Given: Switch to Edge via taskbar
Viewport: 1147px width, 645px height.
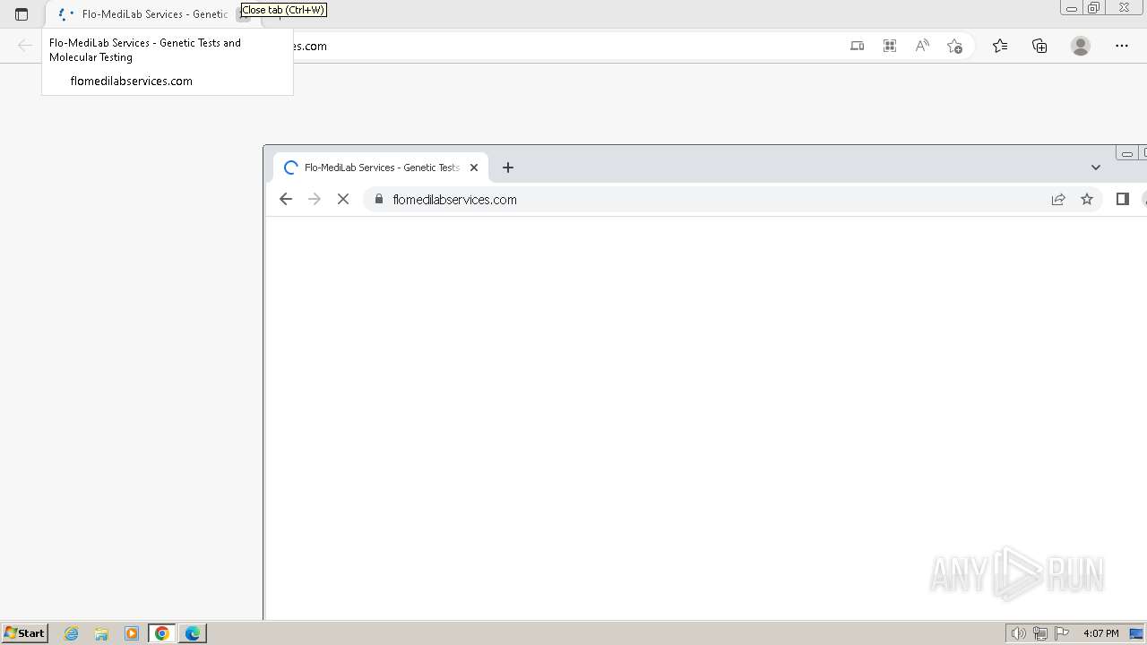Looking at the screenshot, I should coord(193,633).
